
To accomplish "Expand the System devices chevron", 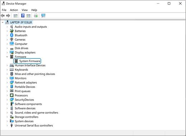I will tap(7, 121).
